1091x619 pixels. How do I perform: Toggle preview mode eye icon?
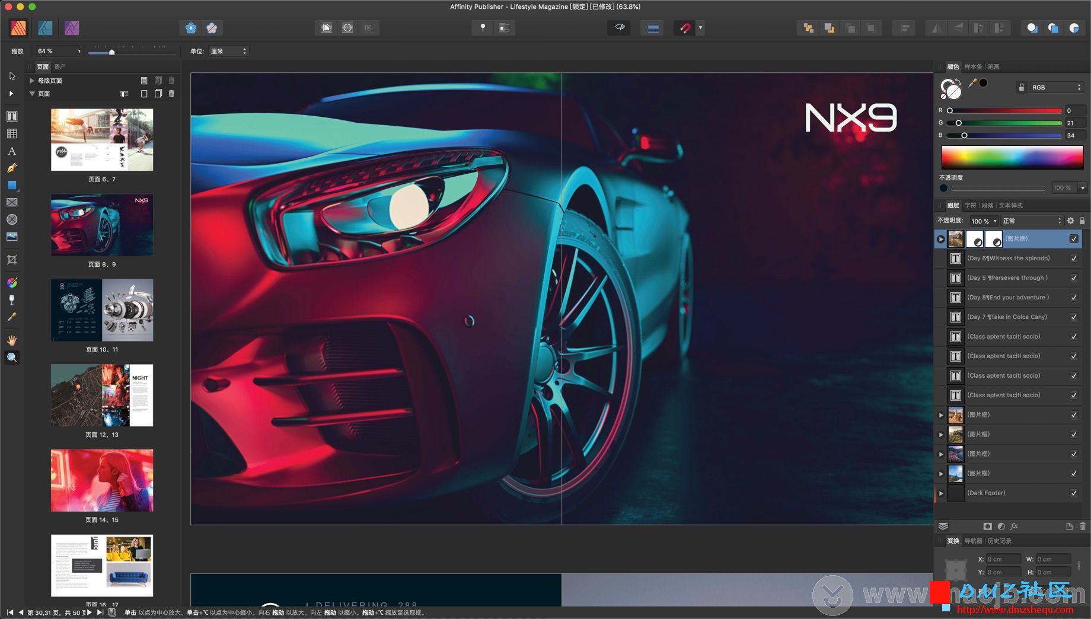620,28
